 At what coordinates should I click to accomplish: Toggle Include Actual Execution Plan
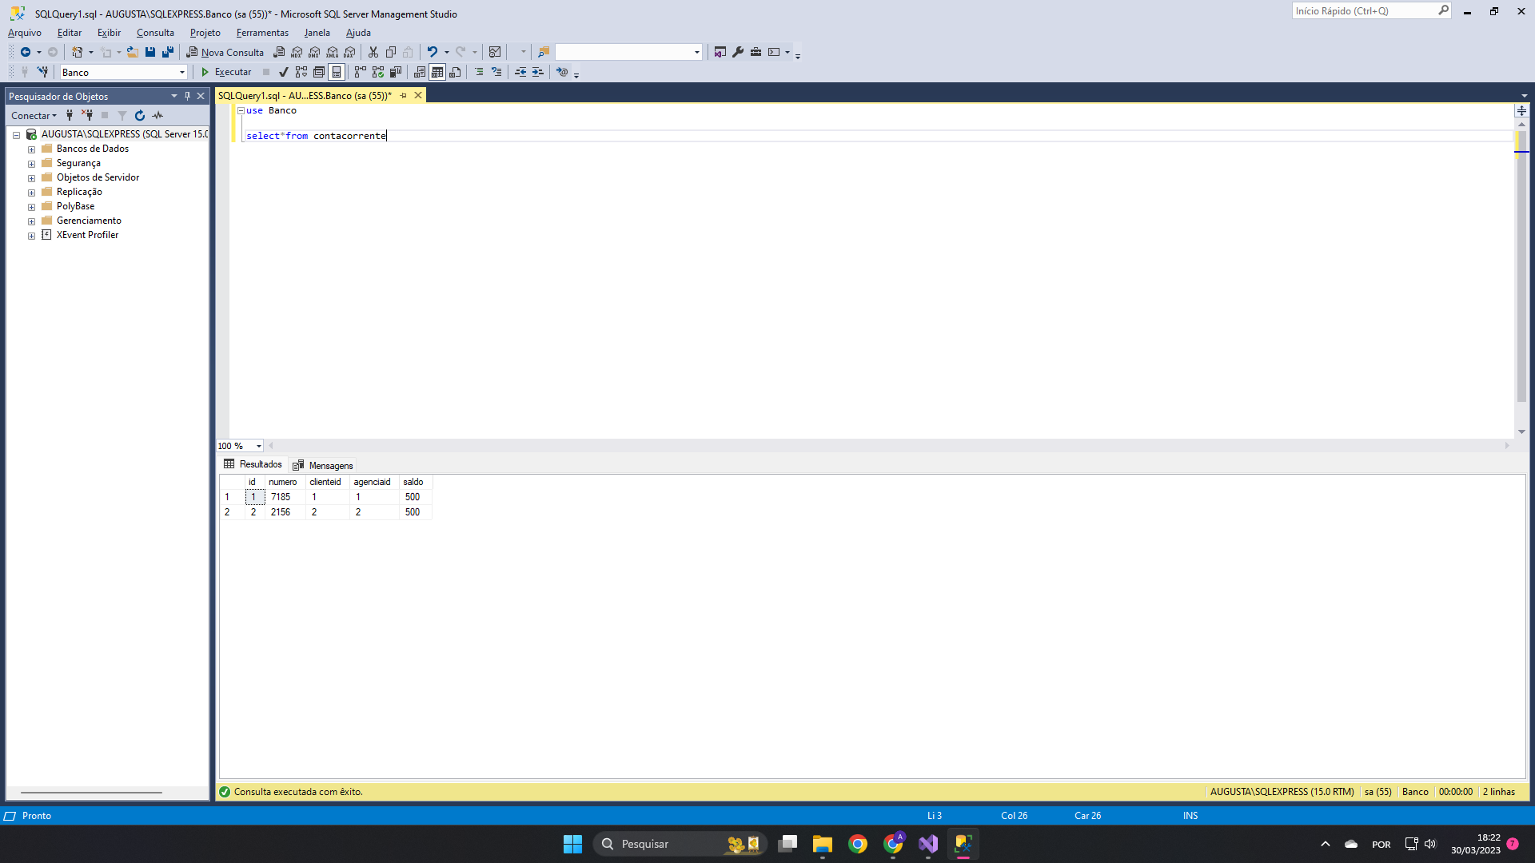tap(361, 72)
